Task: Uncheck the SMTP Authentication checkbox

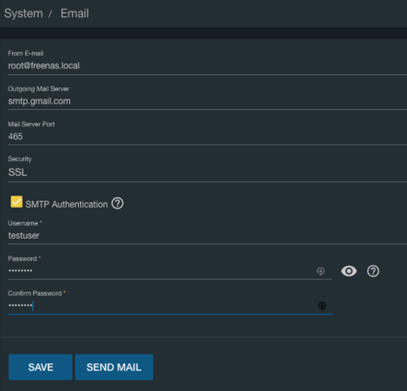Action: tap(16, 202)
